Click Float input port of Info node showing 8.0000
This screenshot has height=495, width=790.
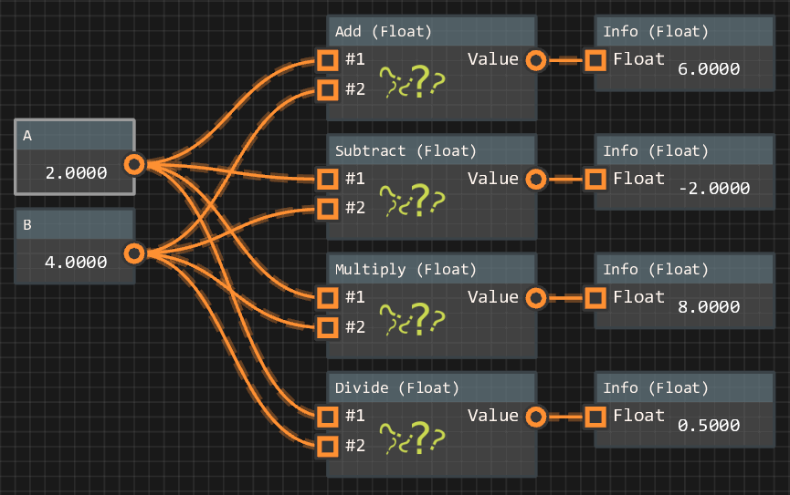coord(595,298)
